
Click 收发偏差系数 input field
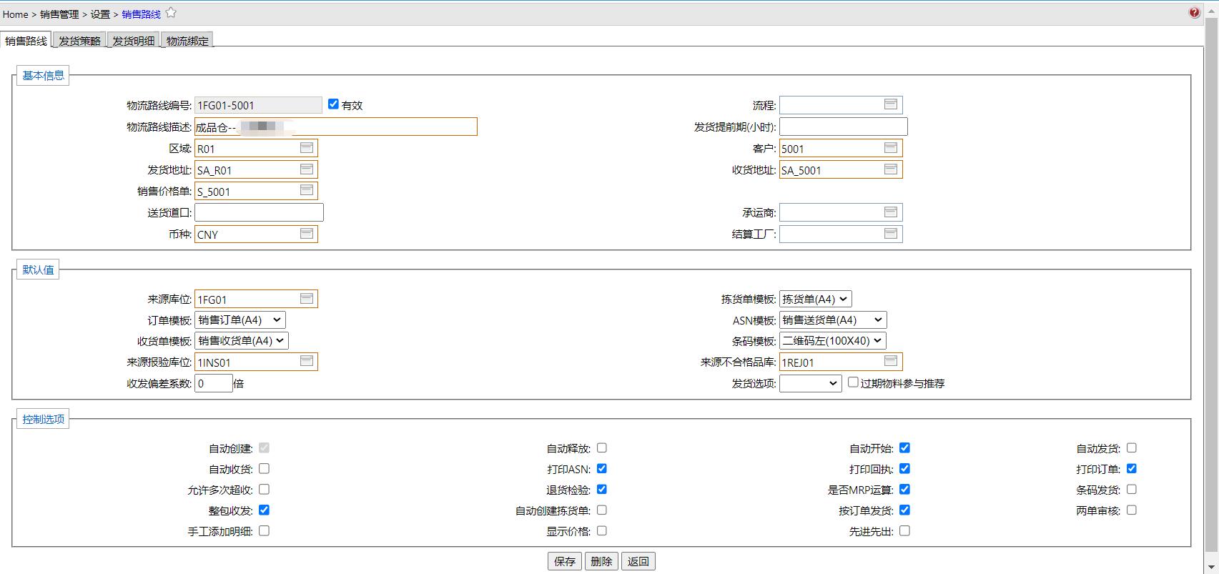click(214, 383)
